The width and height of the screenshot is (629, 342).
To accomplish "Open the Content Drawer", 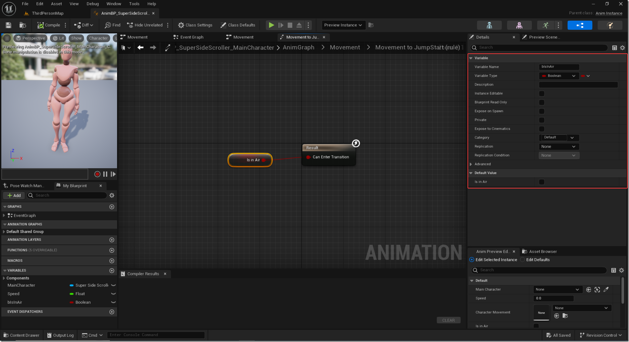I will (x=22, y=335).
